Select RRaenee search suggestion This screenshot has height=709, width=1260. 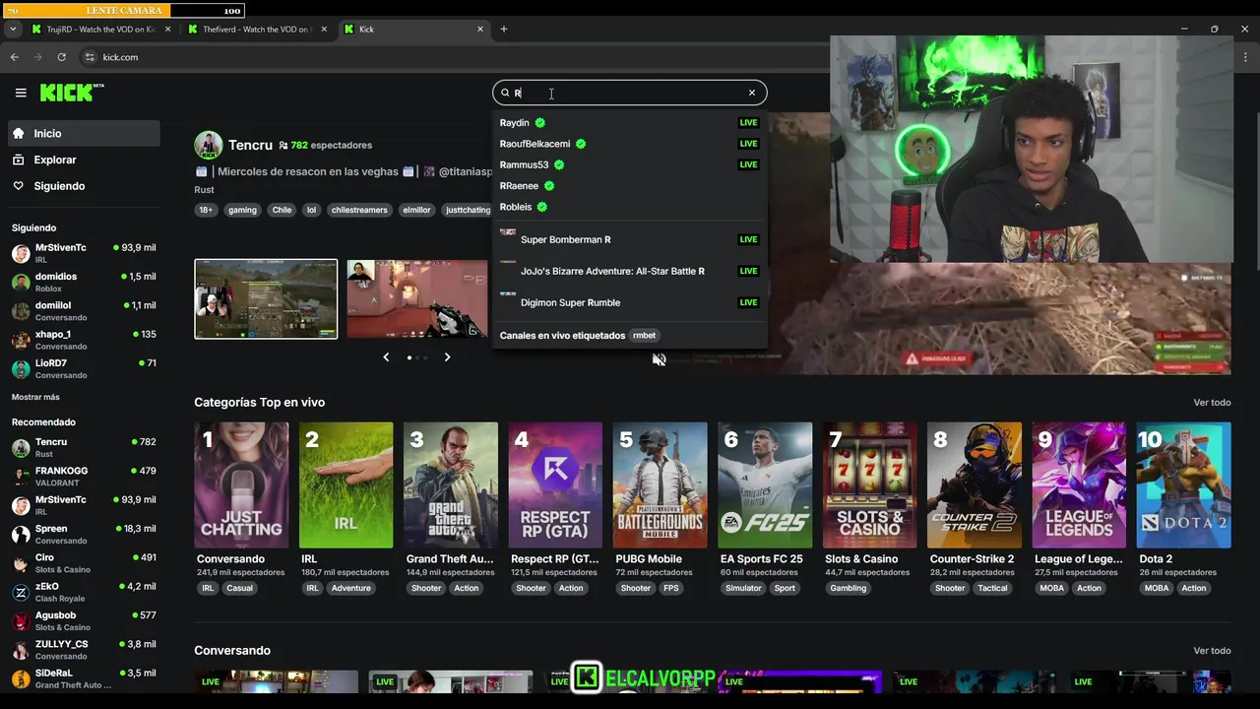click(629, 186)
